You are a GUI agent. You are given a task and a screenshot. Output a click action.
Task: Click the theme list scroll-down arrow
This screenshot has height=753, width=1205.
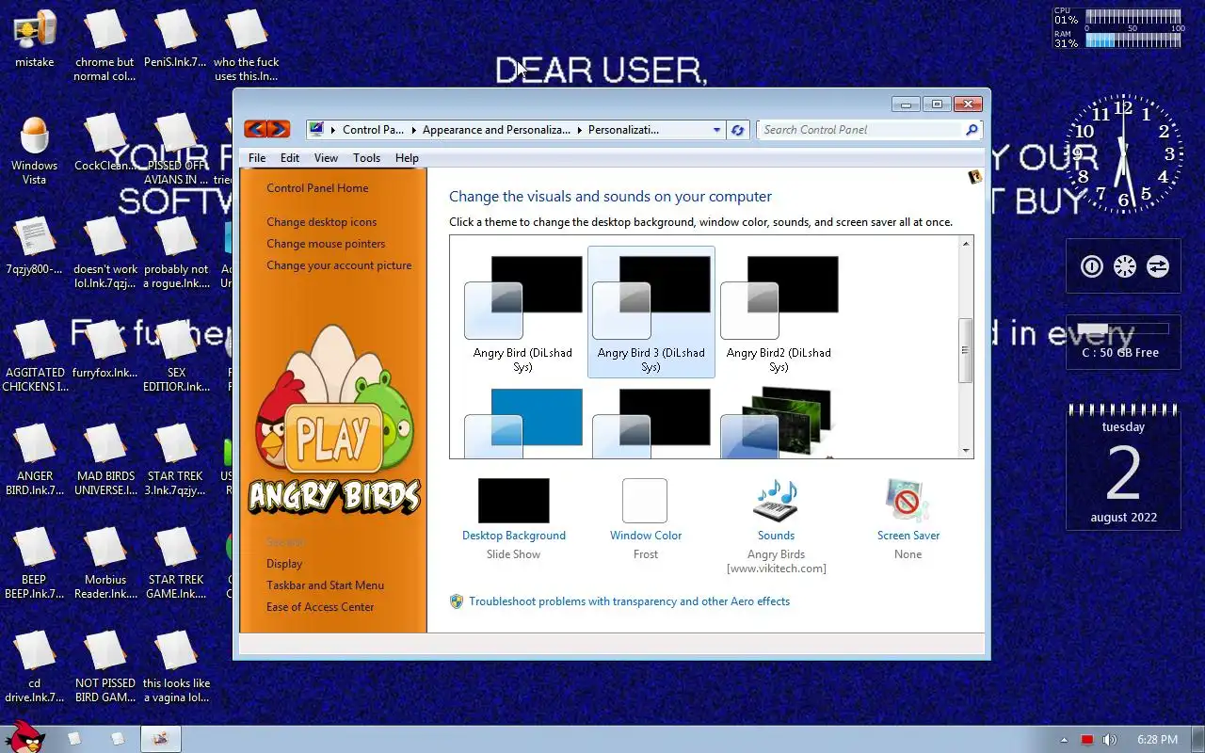coord(965,451)
